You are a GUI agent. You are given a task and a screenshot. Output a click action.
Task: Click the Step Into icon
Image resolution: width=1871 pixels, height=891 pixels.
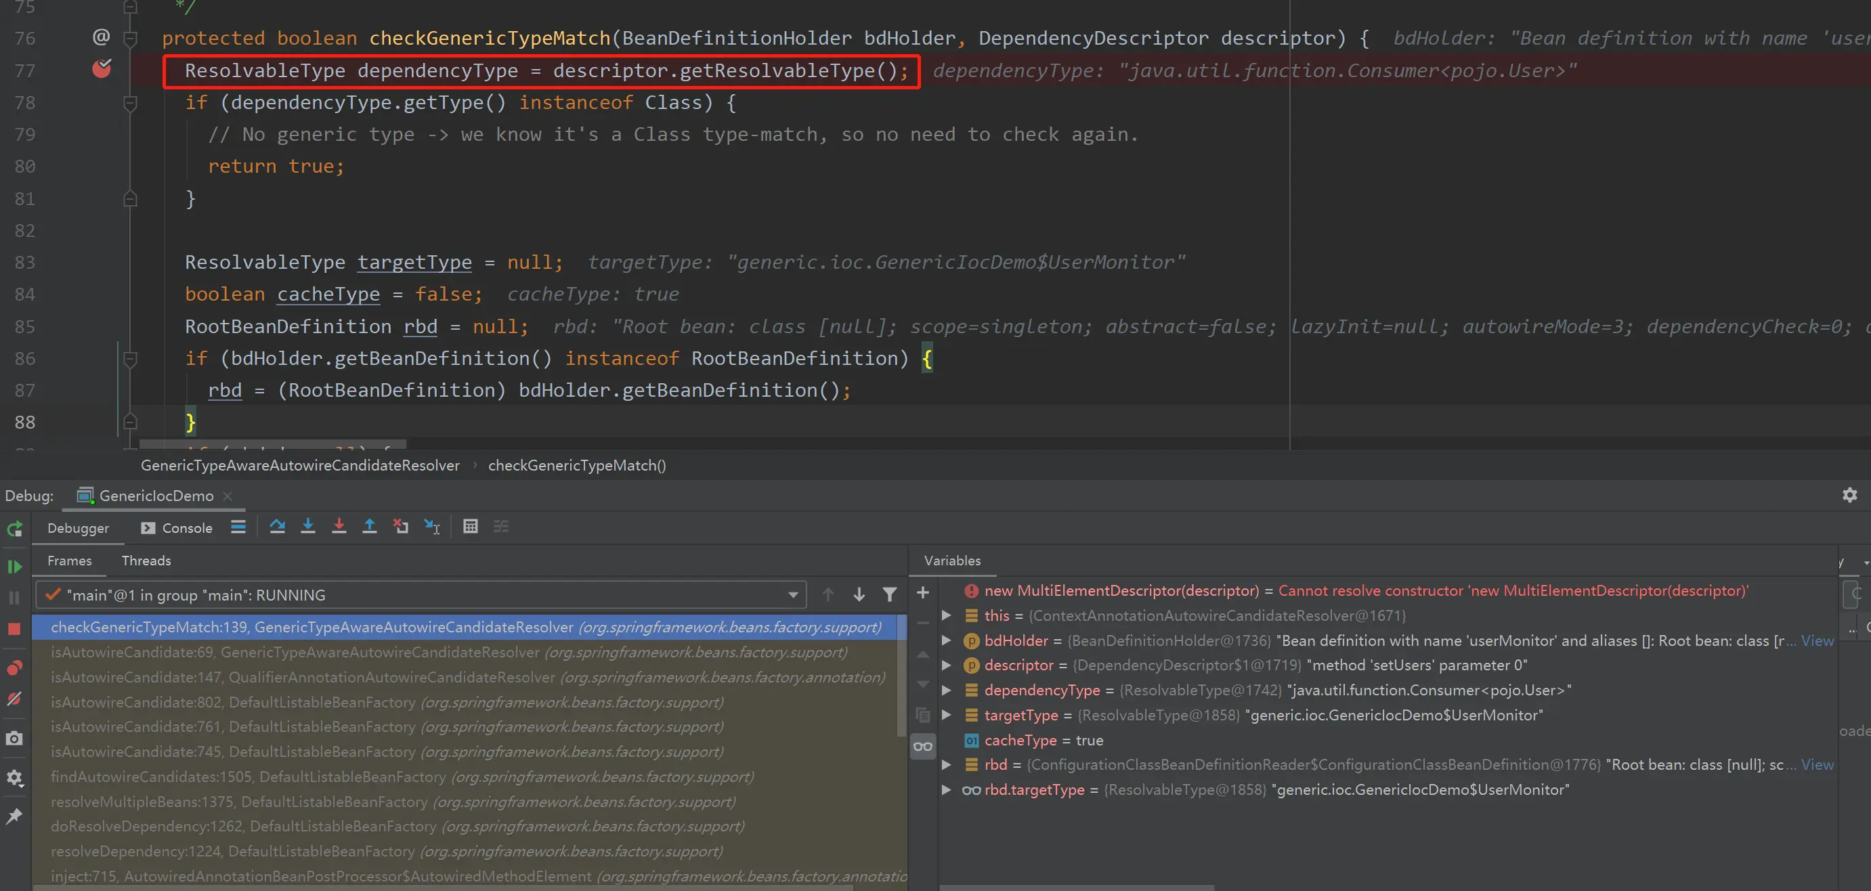308,527
